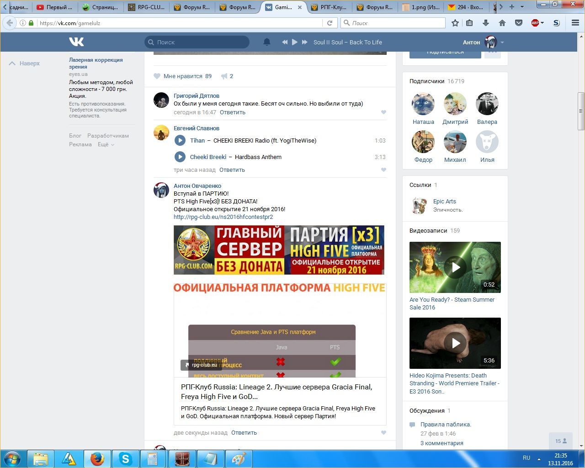
Task: Play the Soul II Soul track in header
Action: coord(295,42)
